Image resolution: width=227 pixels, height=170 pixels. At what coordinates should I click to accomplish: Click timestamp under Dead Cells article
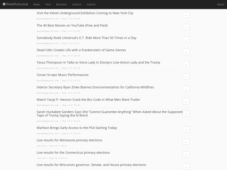click(71, 56)
